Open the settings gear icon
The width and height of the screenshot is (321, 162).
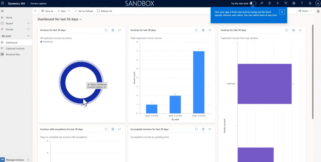point(294,3)
